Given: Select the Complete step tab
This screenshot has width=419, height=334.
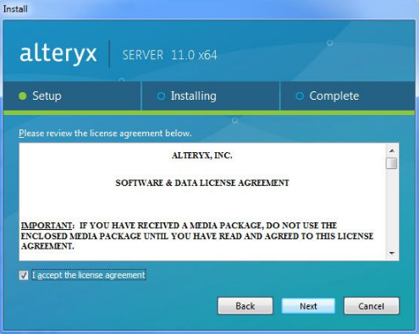Looking at the screenshot, I should 348,96.
